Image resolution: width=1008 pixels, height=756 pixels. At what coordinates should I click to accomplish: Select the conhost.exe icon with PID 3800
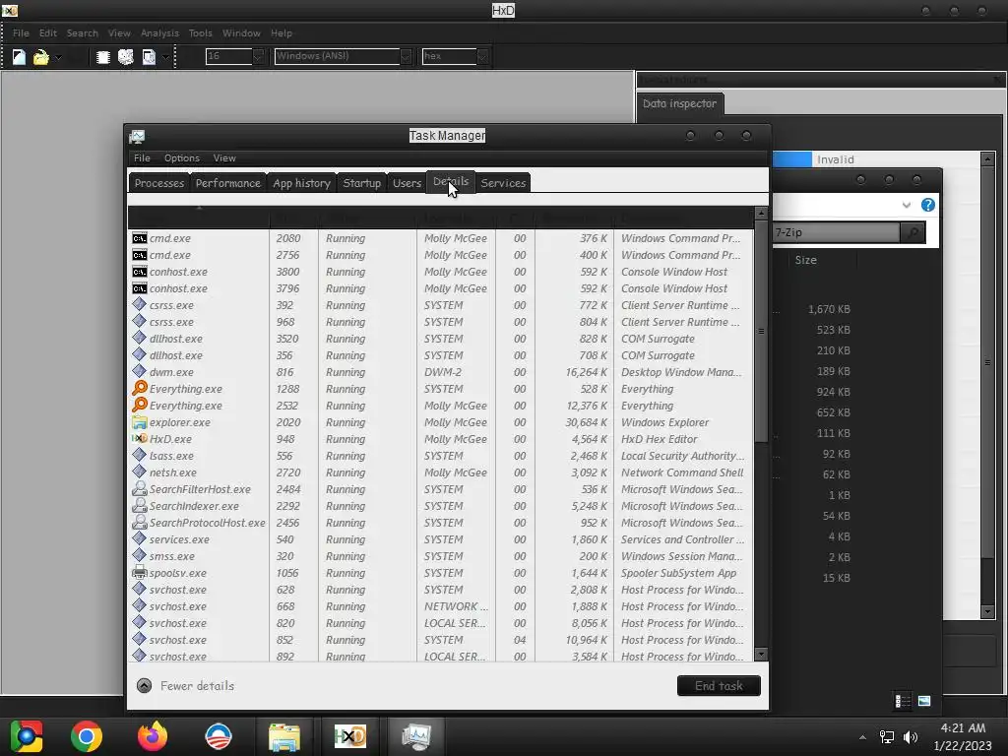[x=140, y=272]
